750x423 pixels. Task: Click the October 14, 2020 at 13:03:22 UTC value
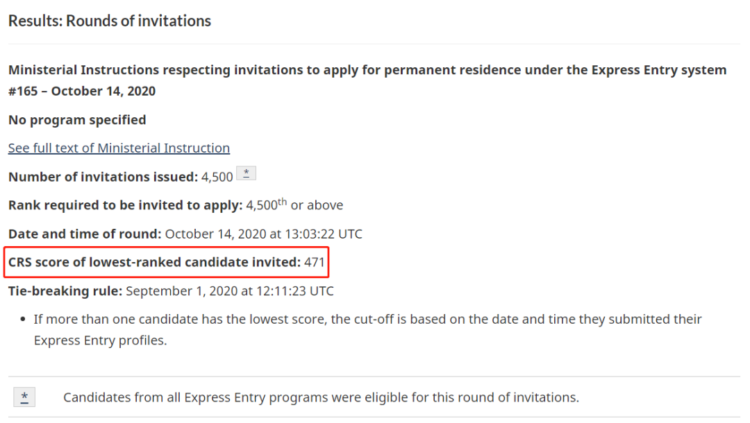point(264,234)
